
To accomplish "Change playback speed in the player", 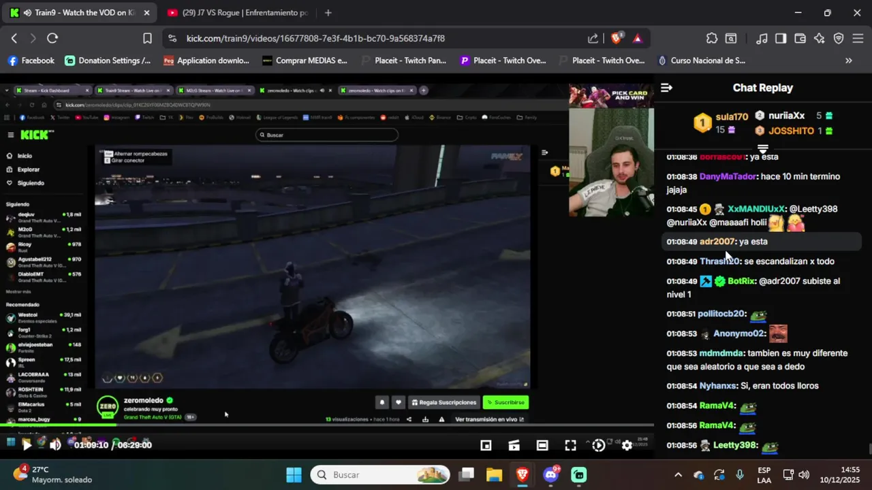I will coord(598,445).
